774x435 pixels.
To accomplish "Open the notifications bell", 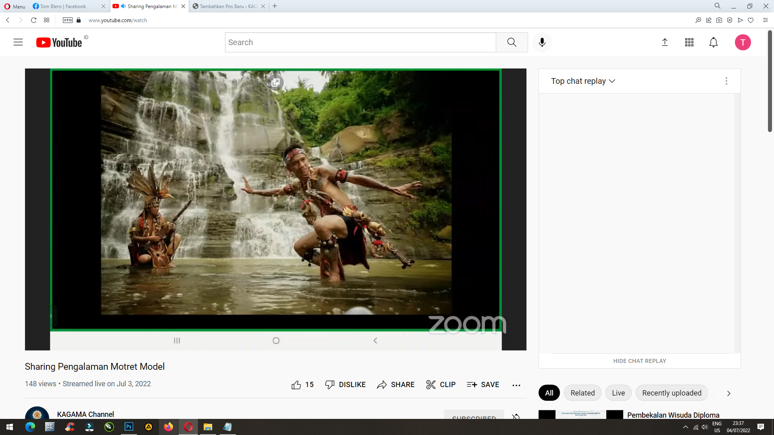I will tap(714, 42).
